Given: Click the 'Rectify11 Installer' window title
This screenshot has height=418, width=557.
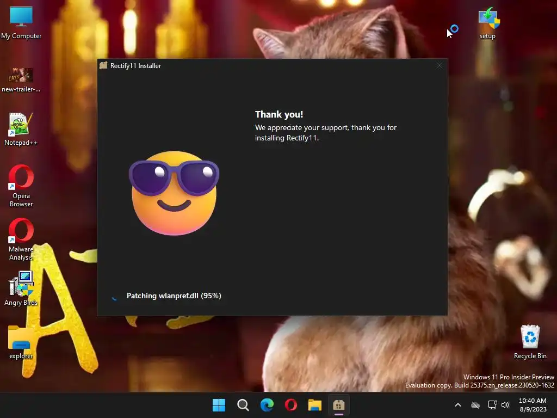Looking at the screenshot, I should pos(135,66).
